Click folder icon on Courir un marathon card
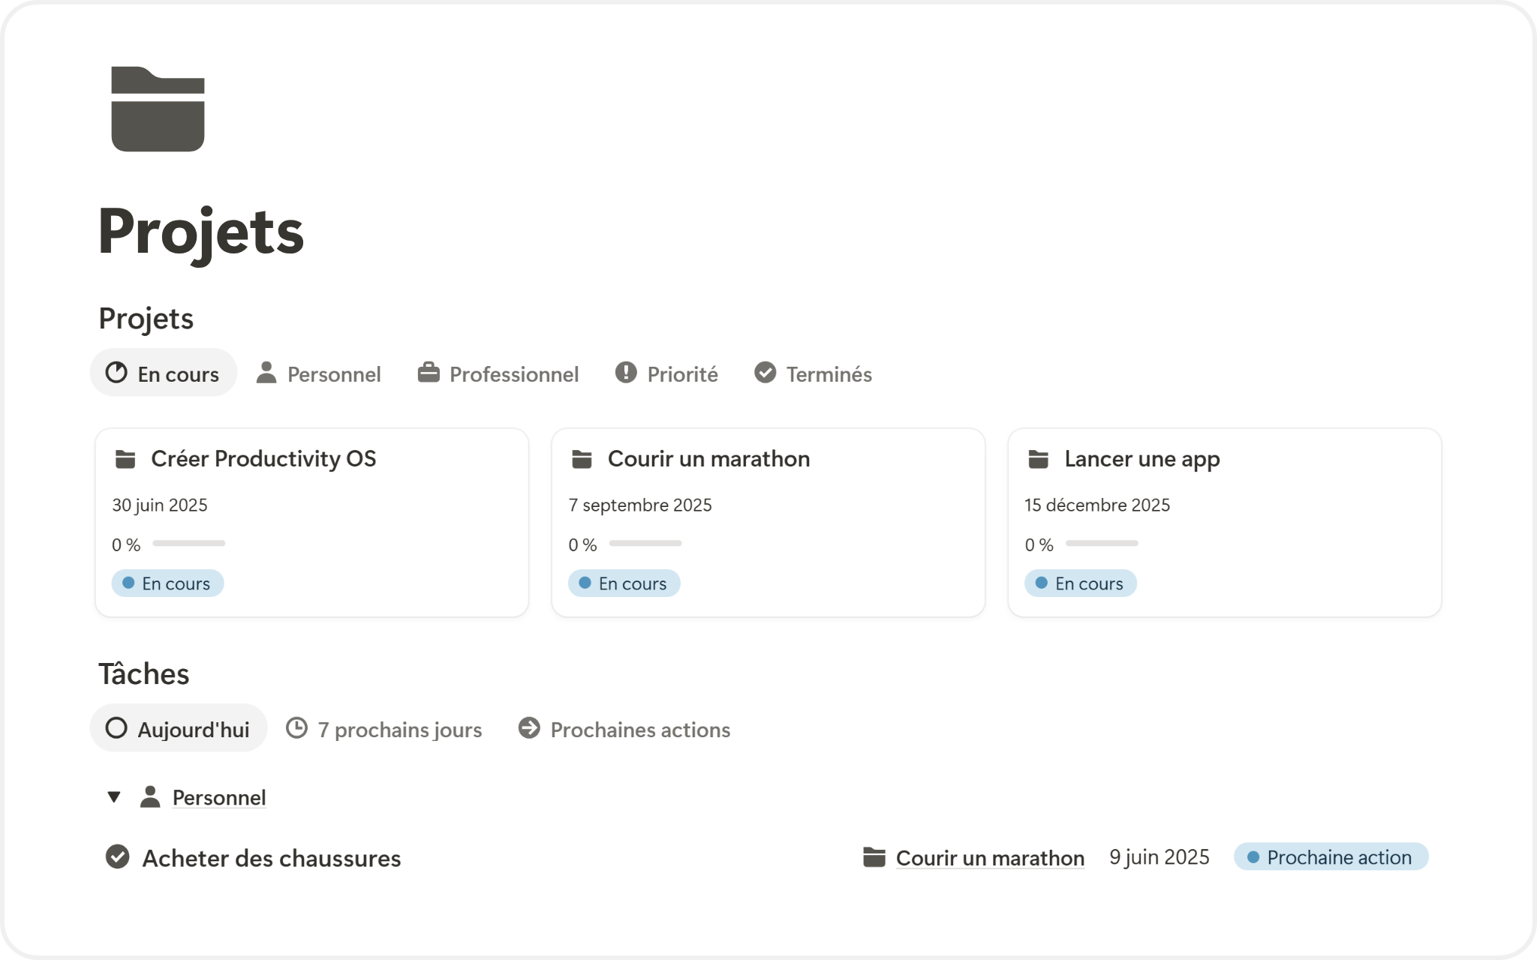1537x960 pixels. tap(582, 459)
